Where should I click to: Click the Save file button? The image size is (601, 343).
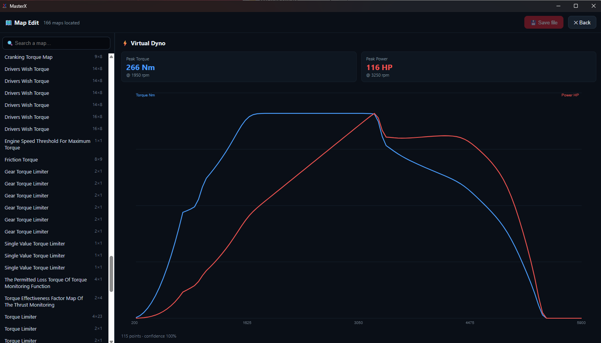coord(544,22)
